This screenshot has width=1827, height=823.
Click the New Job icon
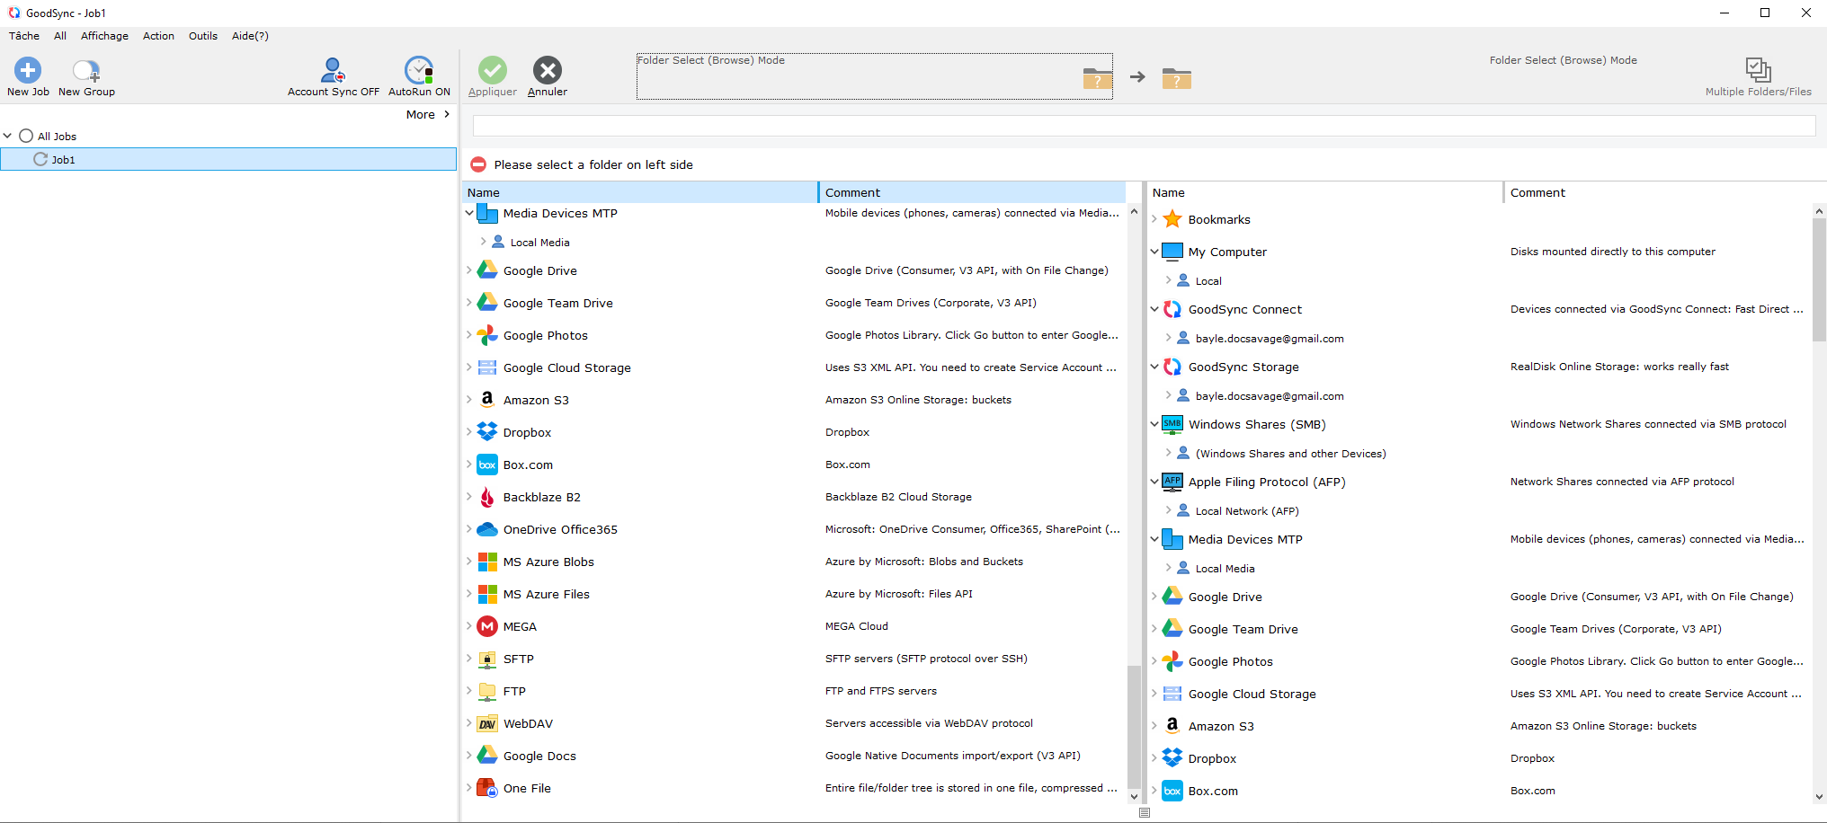27,76
